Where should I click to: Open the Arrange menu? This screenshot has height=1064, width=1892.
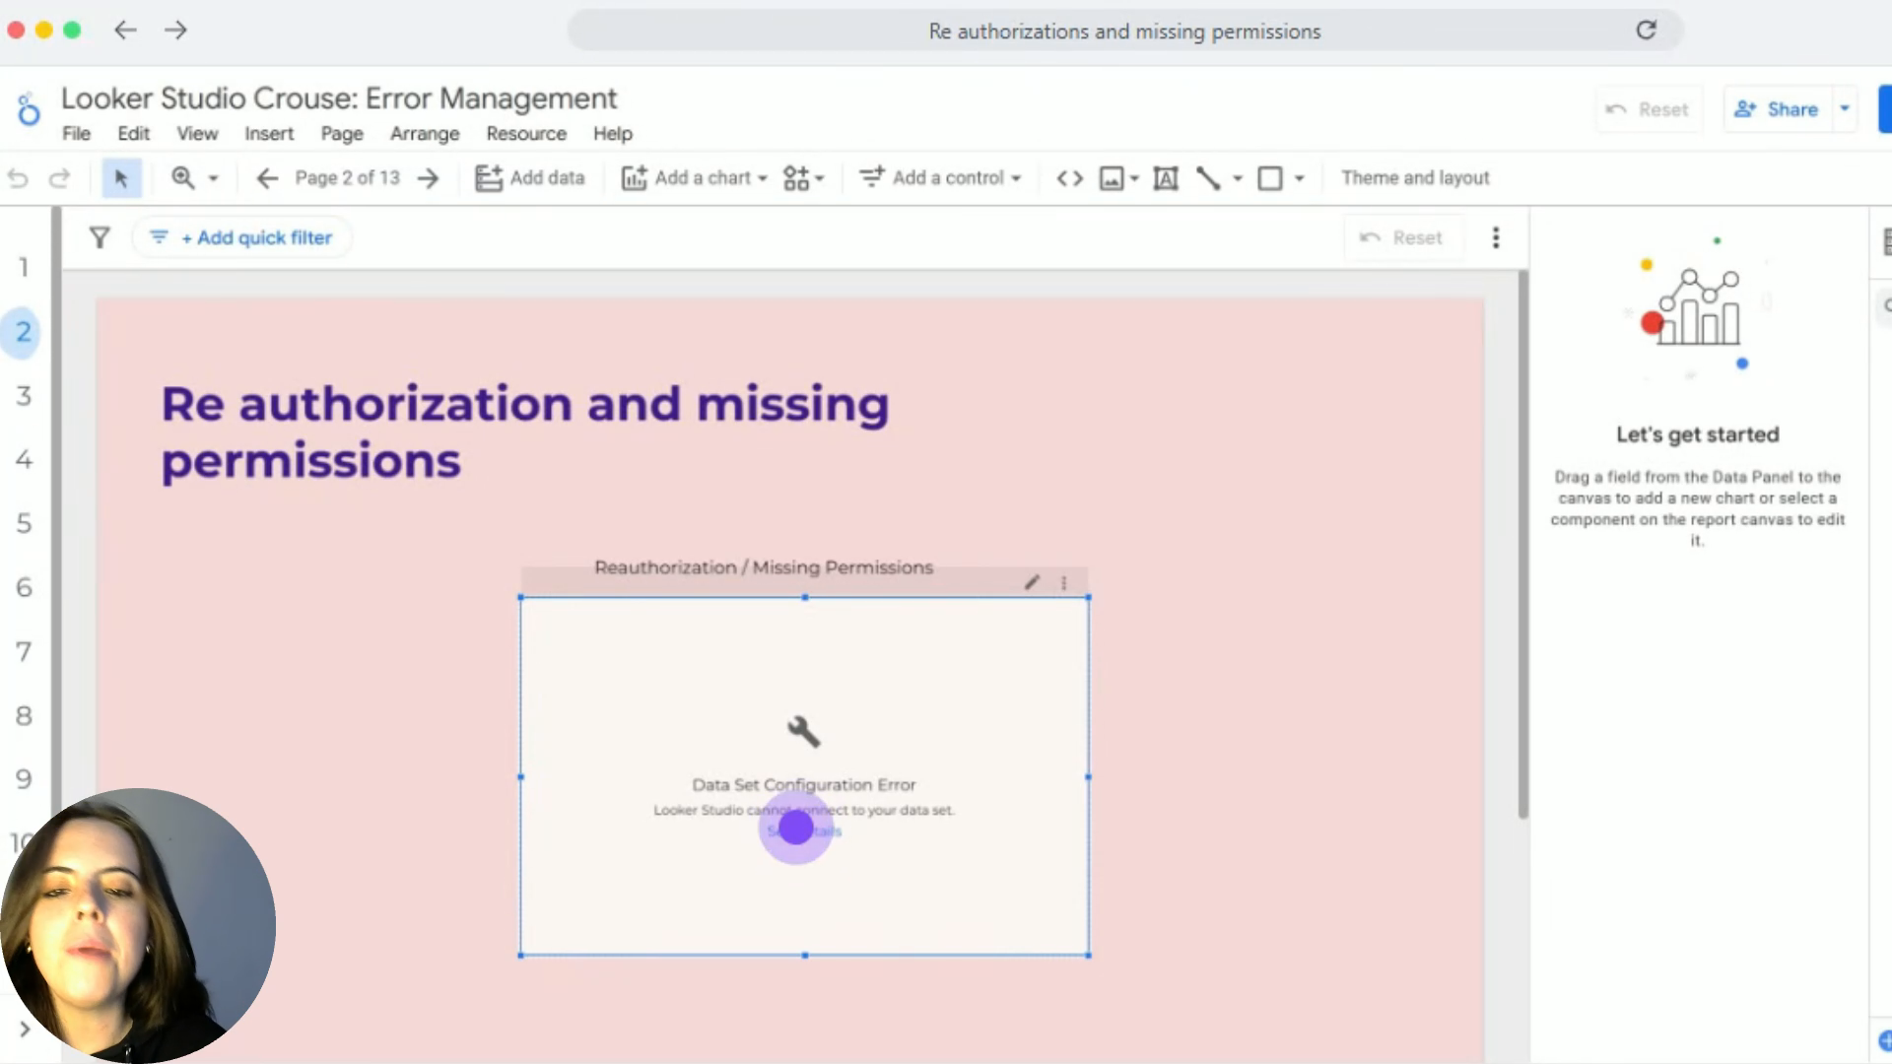(425, 134)
